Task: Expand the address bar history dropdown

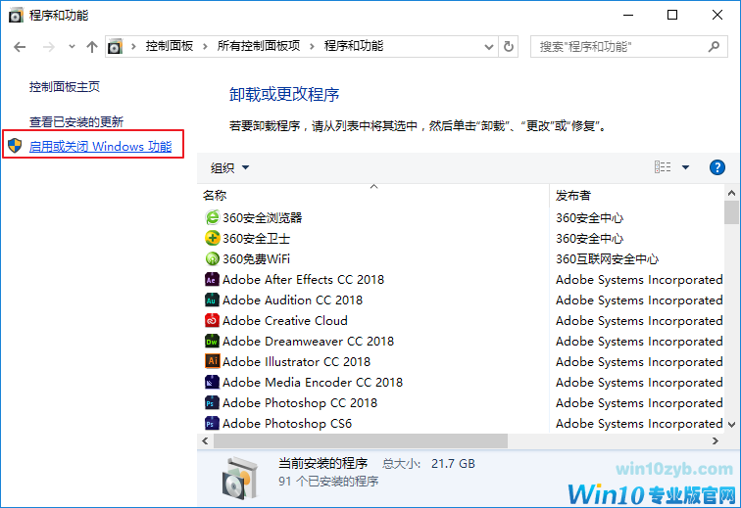Action: [489, 47]
